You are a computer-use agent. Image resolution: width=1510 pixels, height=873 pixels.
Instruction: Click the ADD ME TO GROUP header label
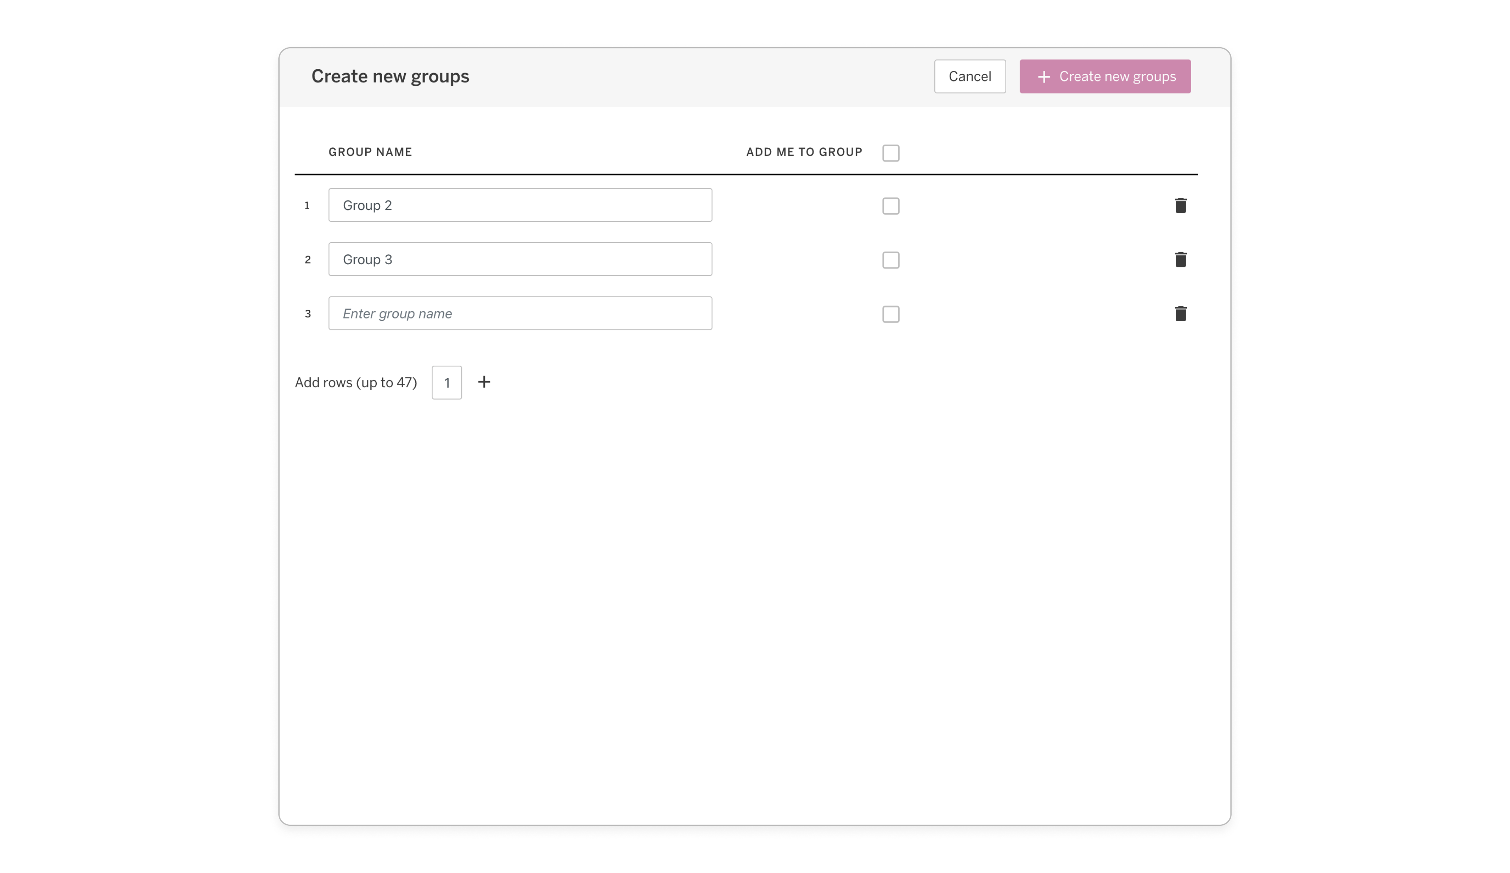(x=804, y=152)
